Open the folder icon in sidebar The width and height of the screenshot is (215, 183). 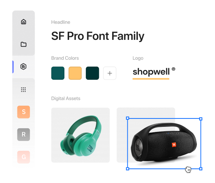pyautogui.click(x=24, y=44)
